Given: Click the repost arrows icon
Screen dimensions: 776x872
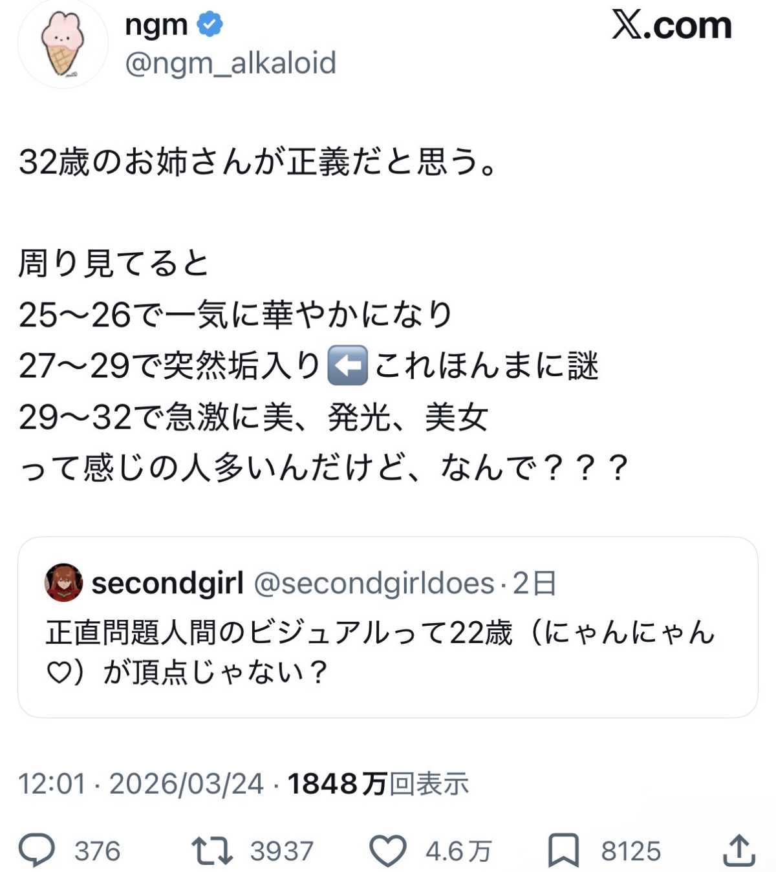Looking at the screenshot, I should [212, 851].
